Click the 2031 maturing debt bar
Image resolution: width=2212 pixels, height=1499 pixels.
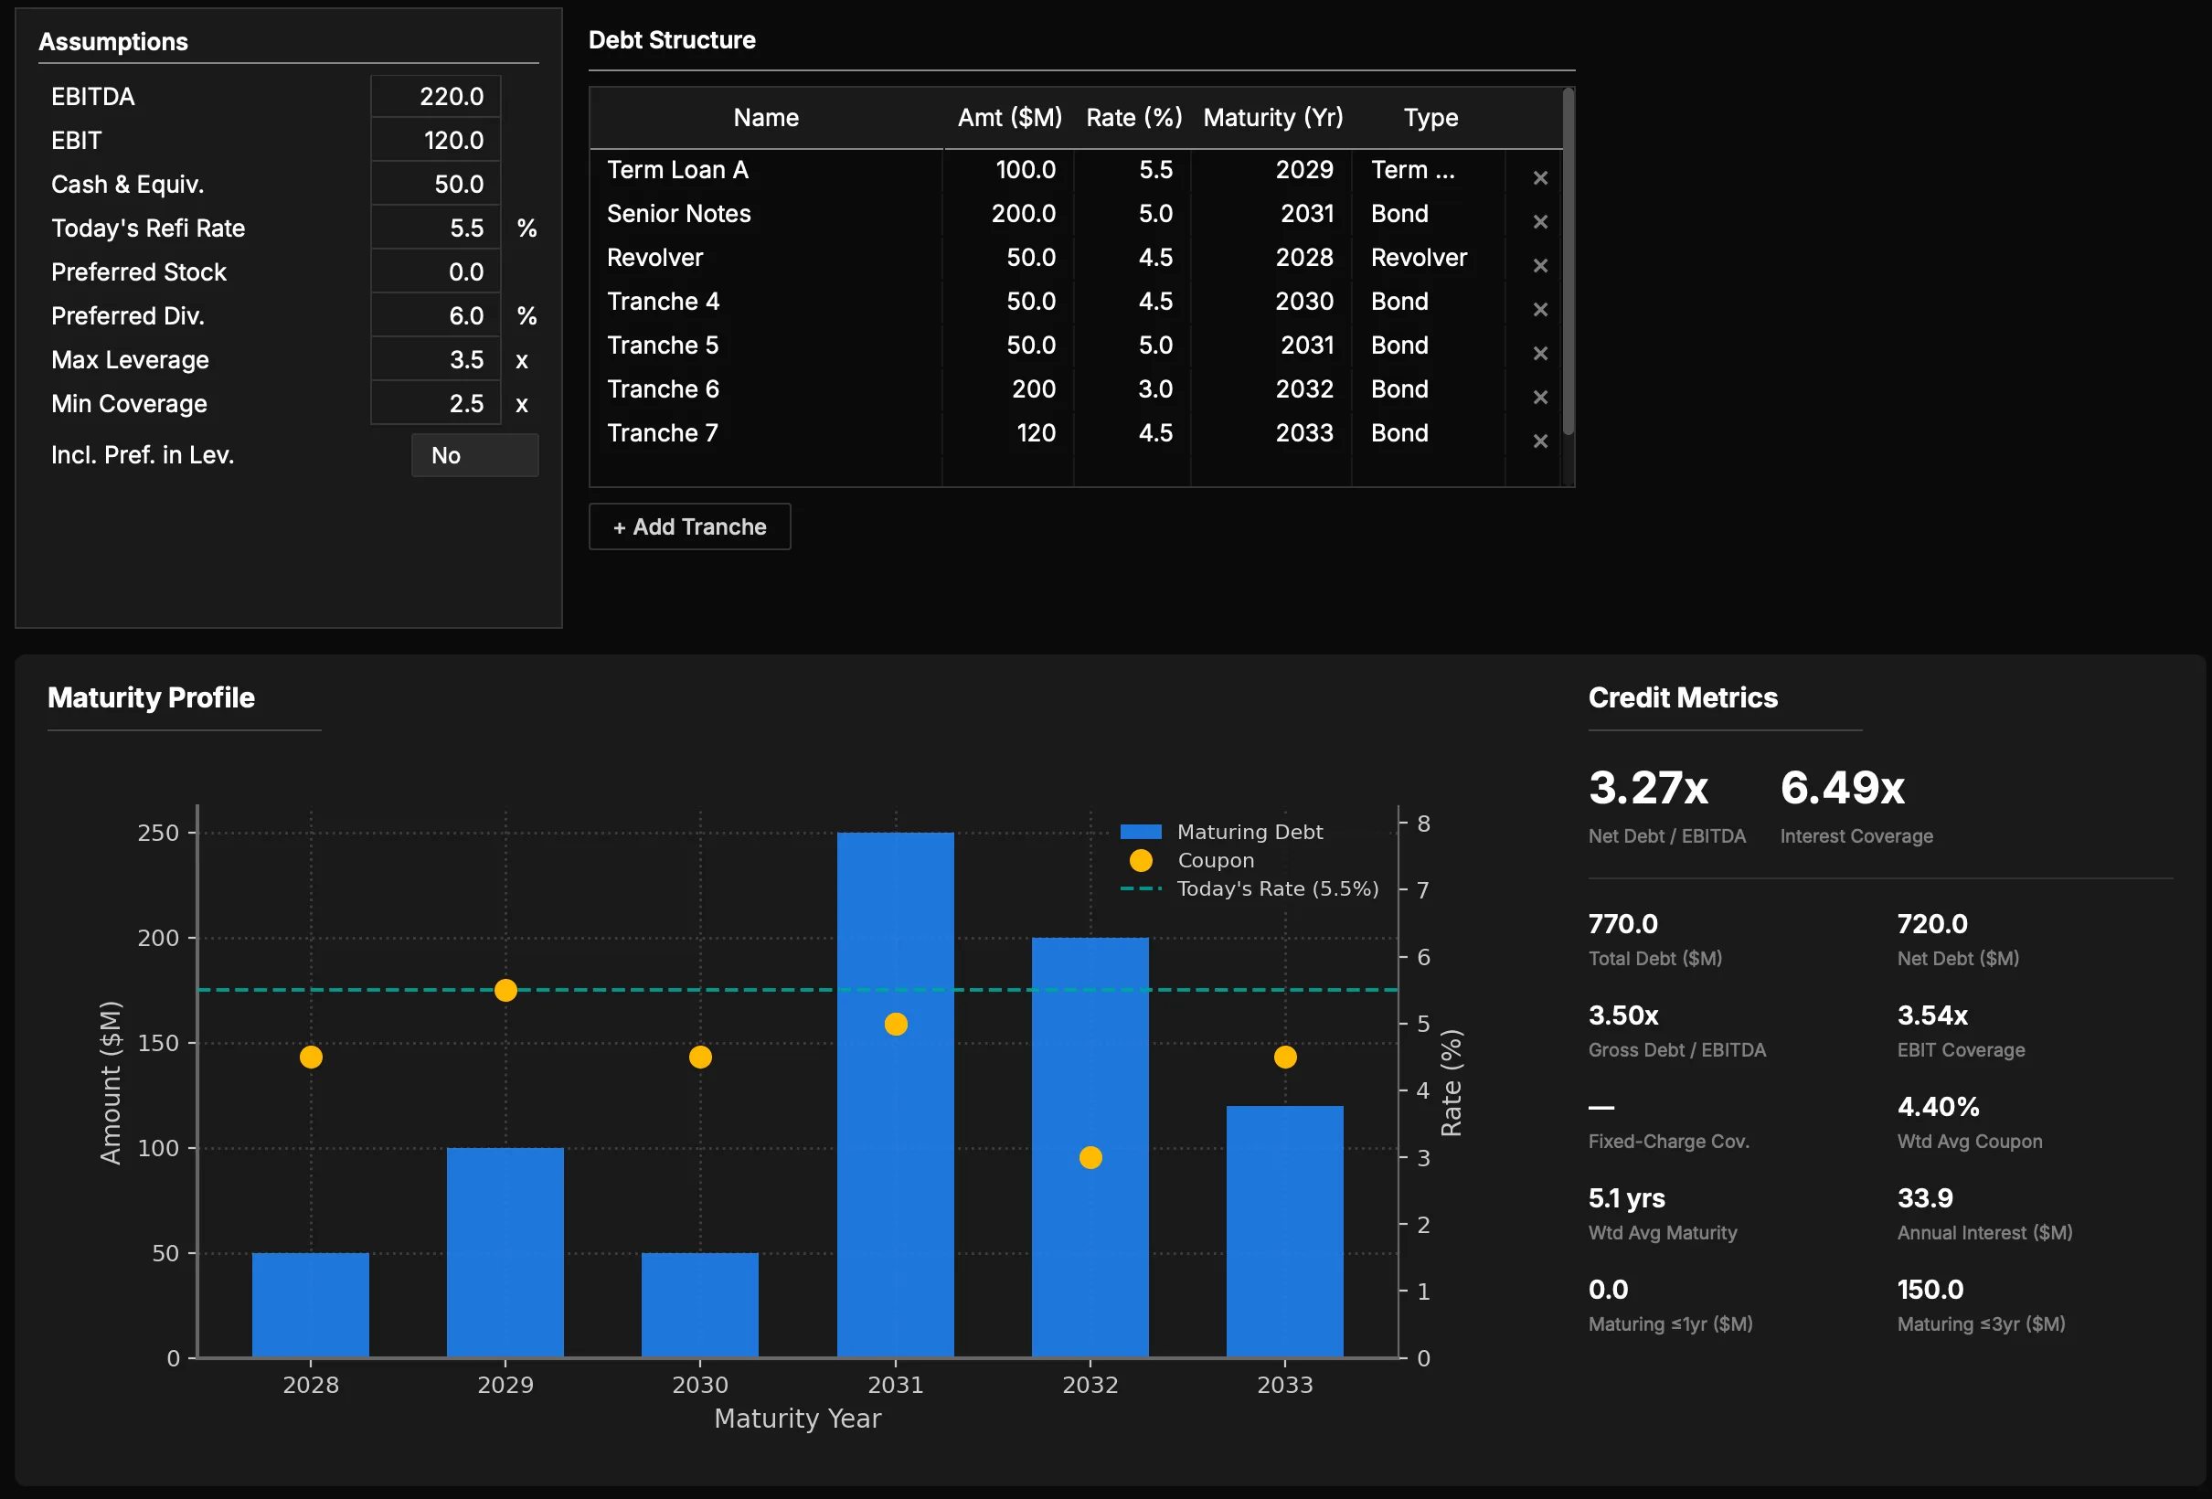pyautogui.click(x=895, y=1094)
